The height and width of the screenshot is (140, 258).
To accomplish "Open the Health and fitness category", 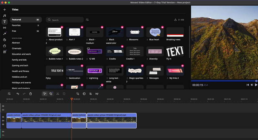I will [20, 71].
